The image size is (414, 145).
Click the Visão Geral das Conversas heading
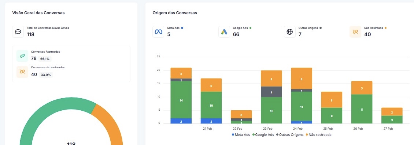coord(38,13)
